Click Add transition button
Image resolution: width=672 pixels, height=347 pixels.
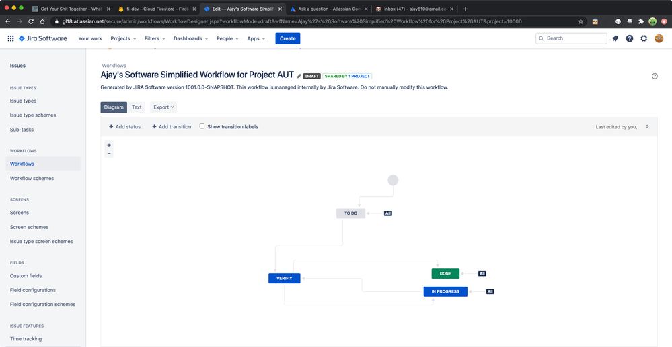point(172,127)
